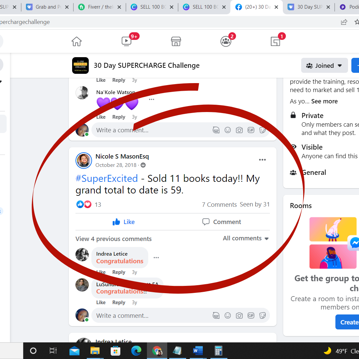Like Indrea Letice's Congratulations comment
This screenshot has height=359, width=359.
[101, 272]
